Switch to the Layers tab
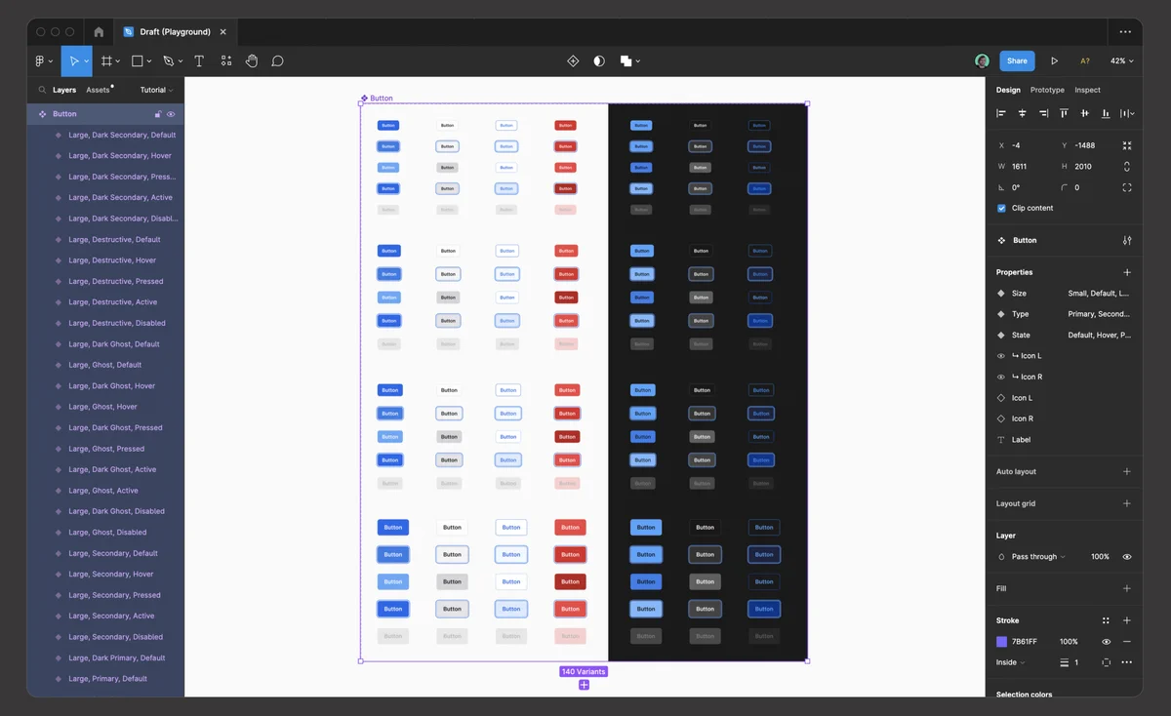Image resolution: width=1171 pixels, height=716 pixels. 64,90
